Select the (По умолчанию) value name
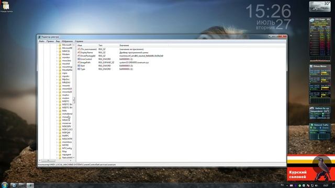The width and height of the screenshot is (335, 188). pyautogui.click(x=88, y=49)
